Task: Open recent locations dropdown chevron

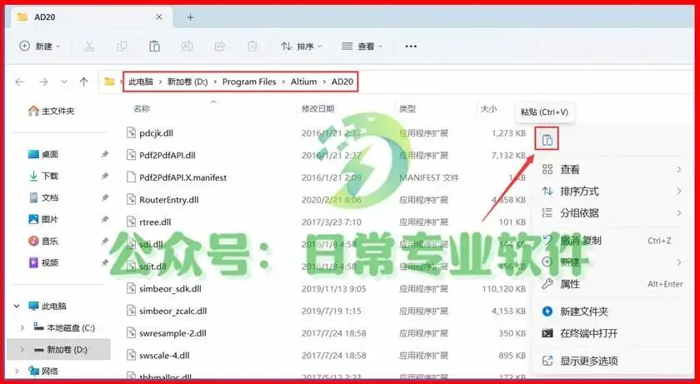Action: click(64, 82)
